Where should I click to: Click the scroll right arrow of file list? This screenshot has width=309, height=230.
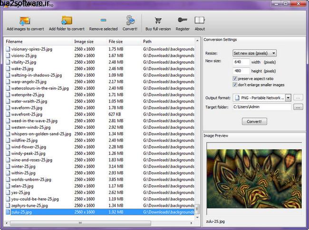tap(191, 223)
